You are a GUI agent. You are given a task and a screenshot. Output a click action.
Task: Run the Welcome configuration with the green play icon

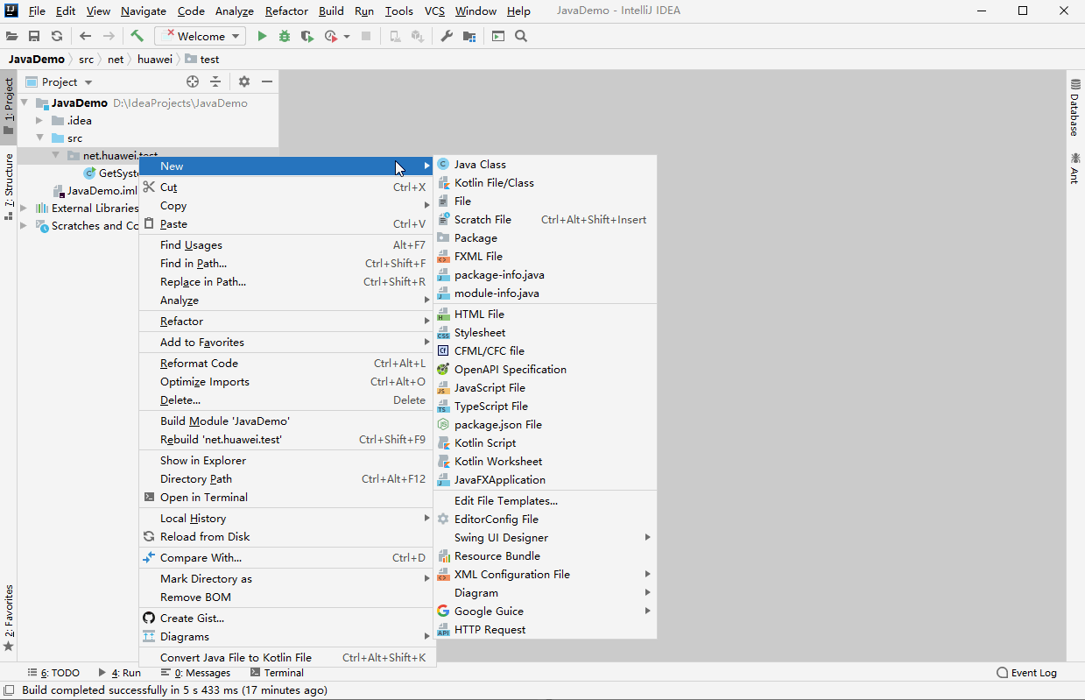(x=262, y=36)
